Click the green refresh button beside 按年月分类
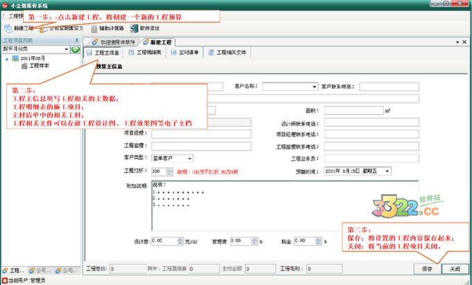Image resolution: width=472 pixels, height=285 pixels. (x=76, y=49)
